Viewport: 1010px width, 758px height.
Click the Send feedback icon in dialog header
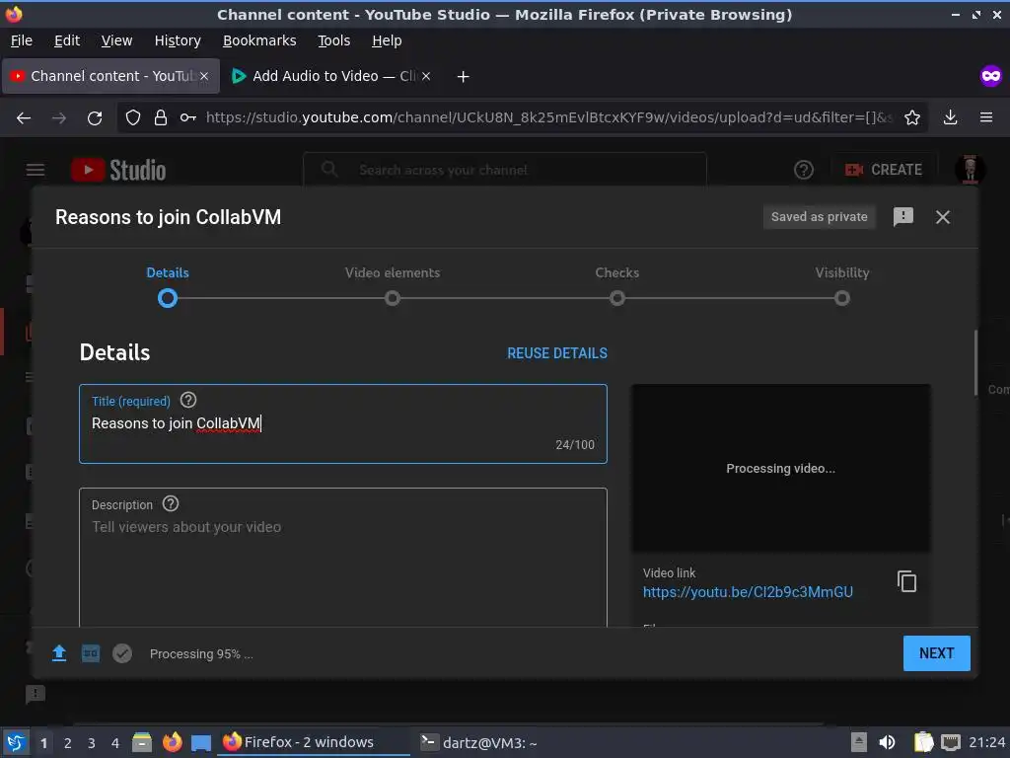point(903,216)
